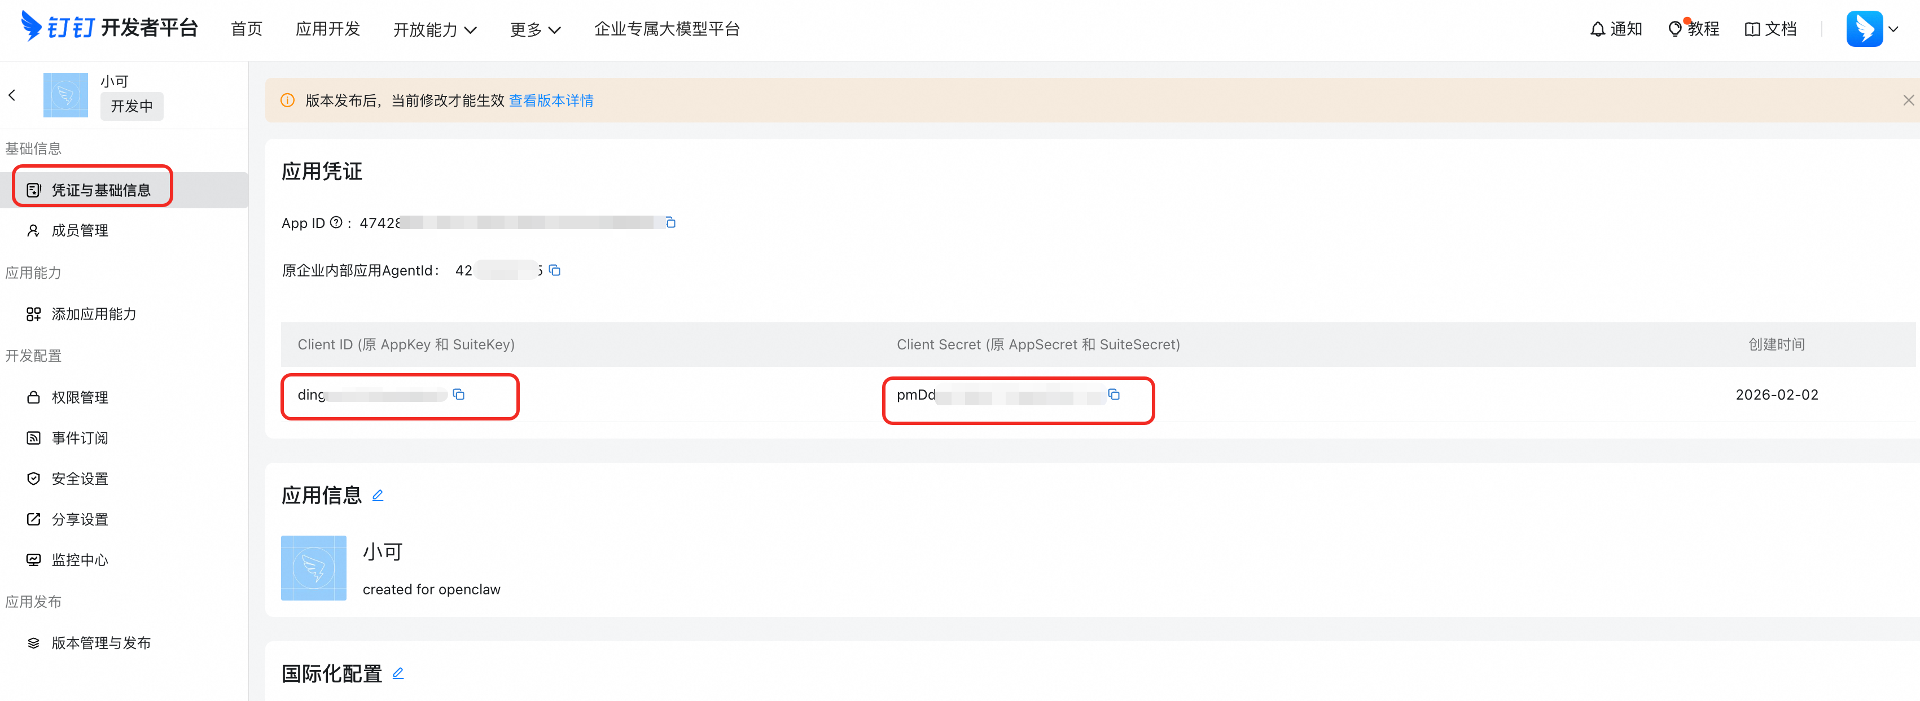Click the App ID help question icon

[x=336, y=222]
